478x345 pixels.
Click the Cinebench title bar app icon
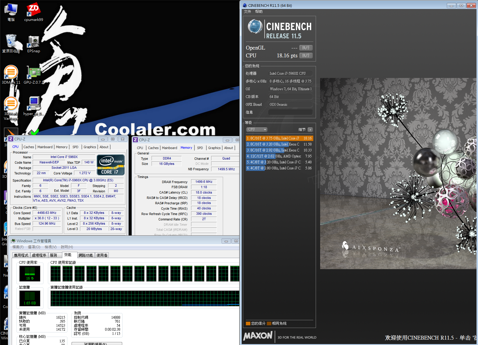pyautogui.click(x=245, y=5)
